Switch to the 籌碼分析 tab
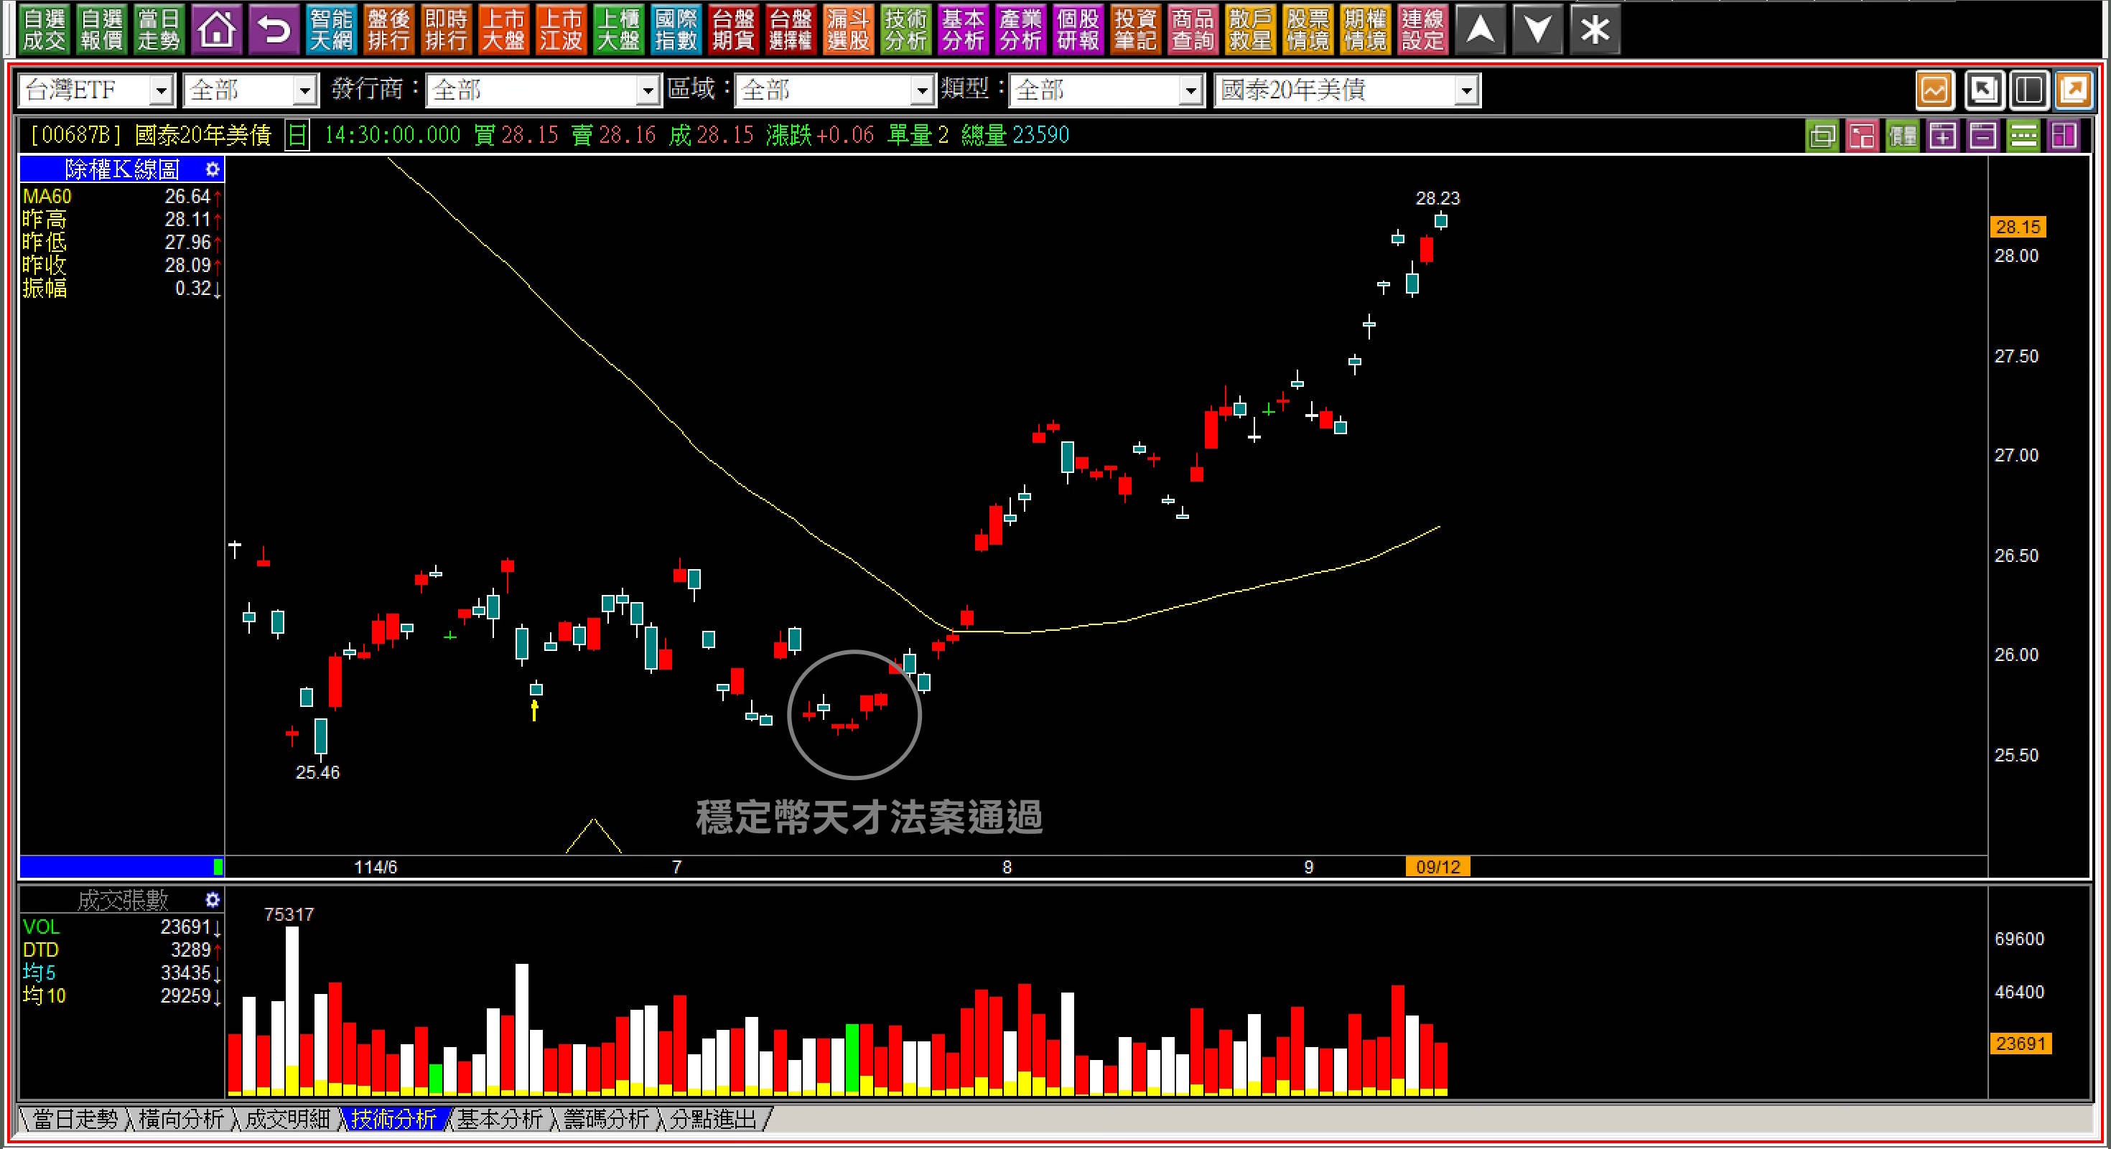This screenshot has width=2111, height=1149. point(607,1119)
